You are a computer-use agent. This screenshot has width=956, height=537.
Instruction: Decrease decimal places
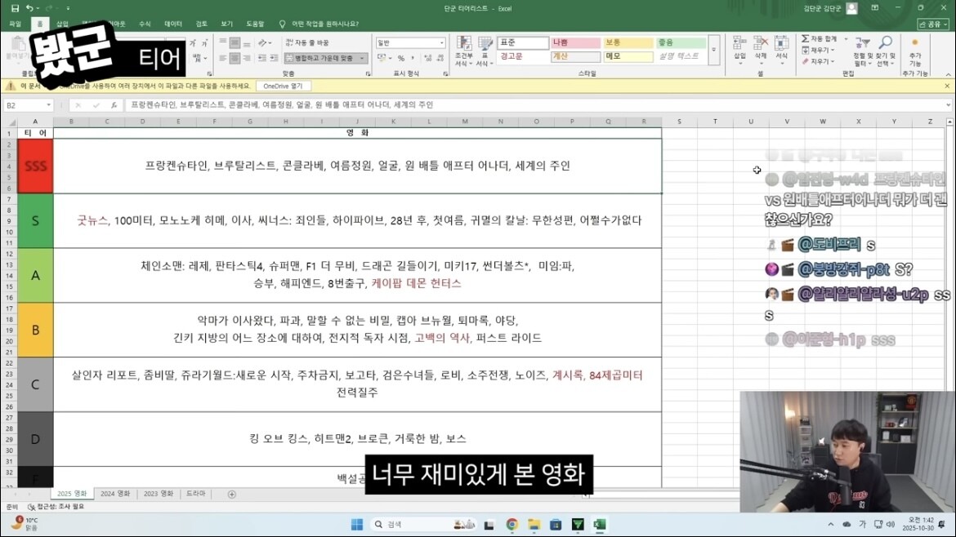point(440,59)
